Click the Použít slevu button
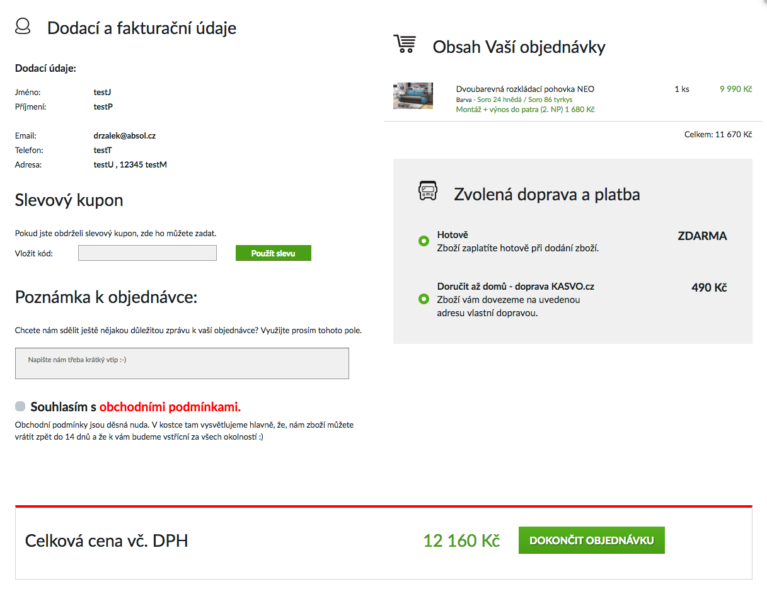 (274, 253)
